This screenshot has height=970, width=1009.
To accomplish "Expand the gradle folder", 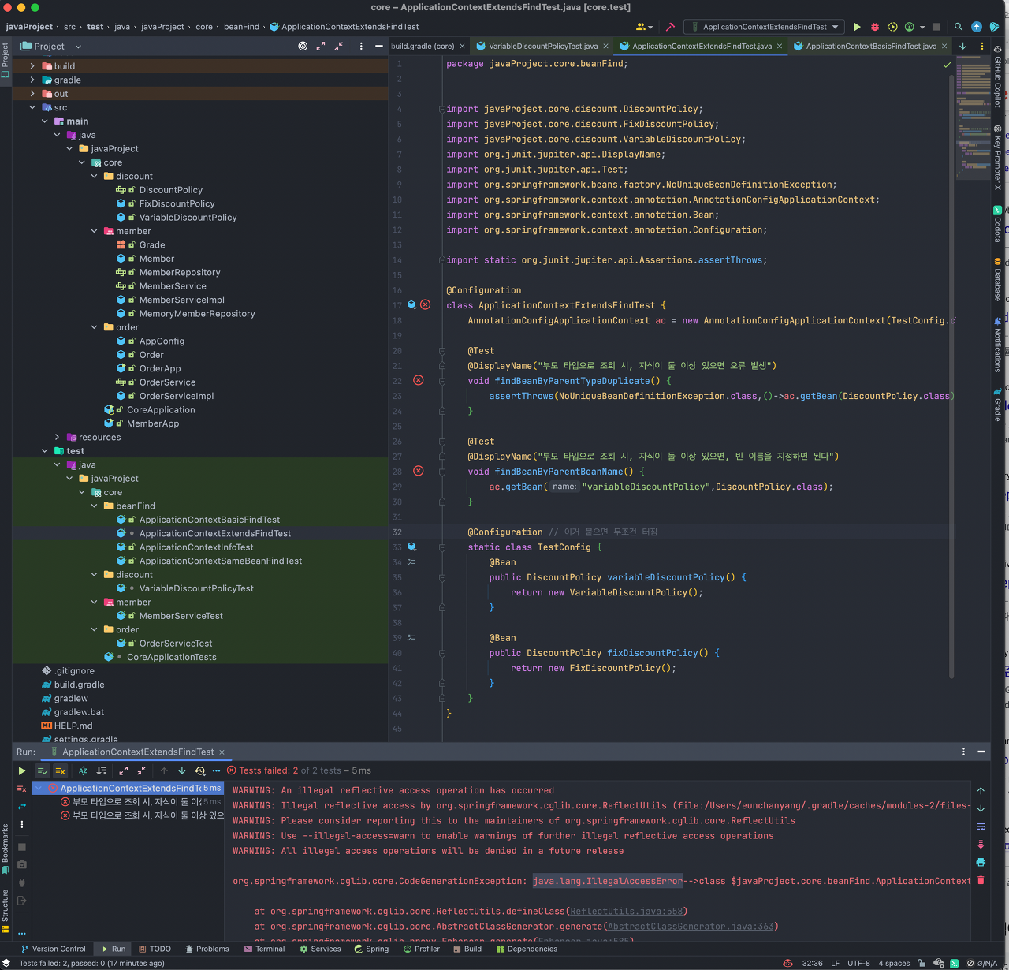I will (x=32, y=80).
